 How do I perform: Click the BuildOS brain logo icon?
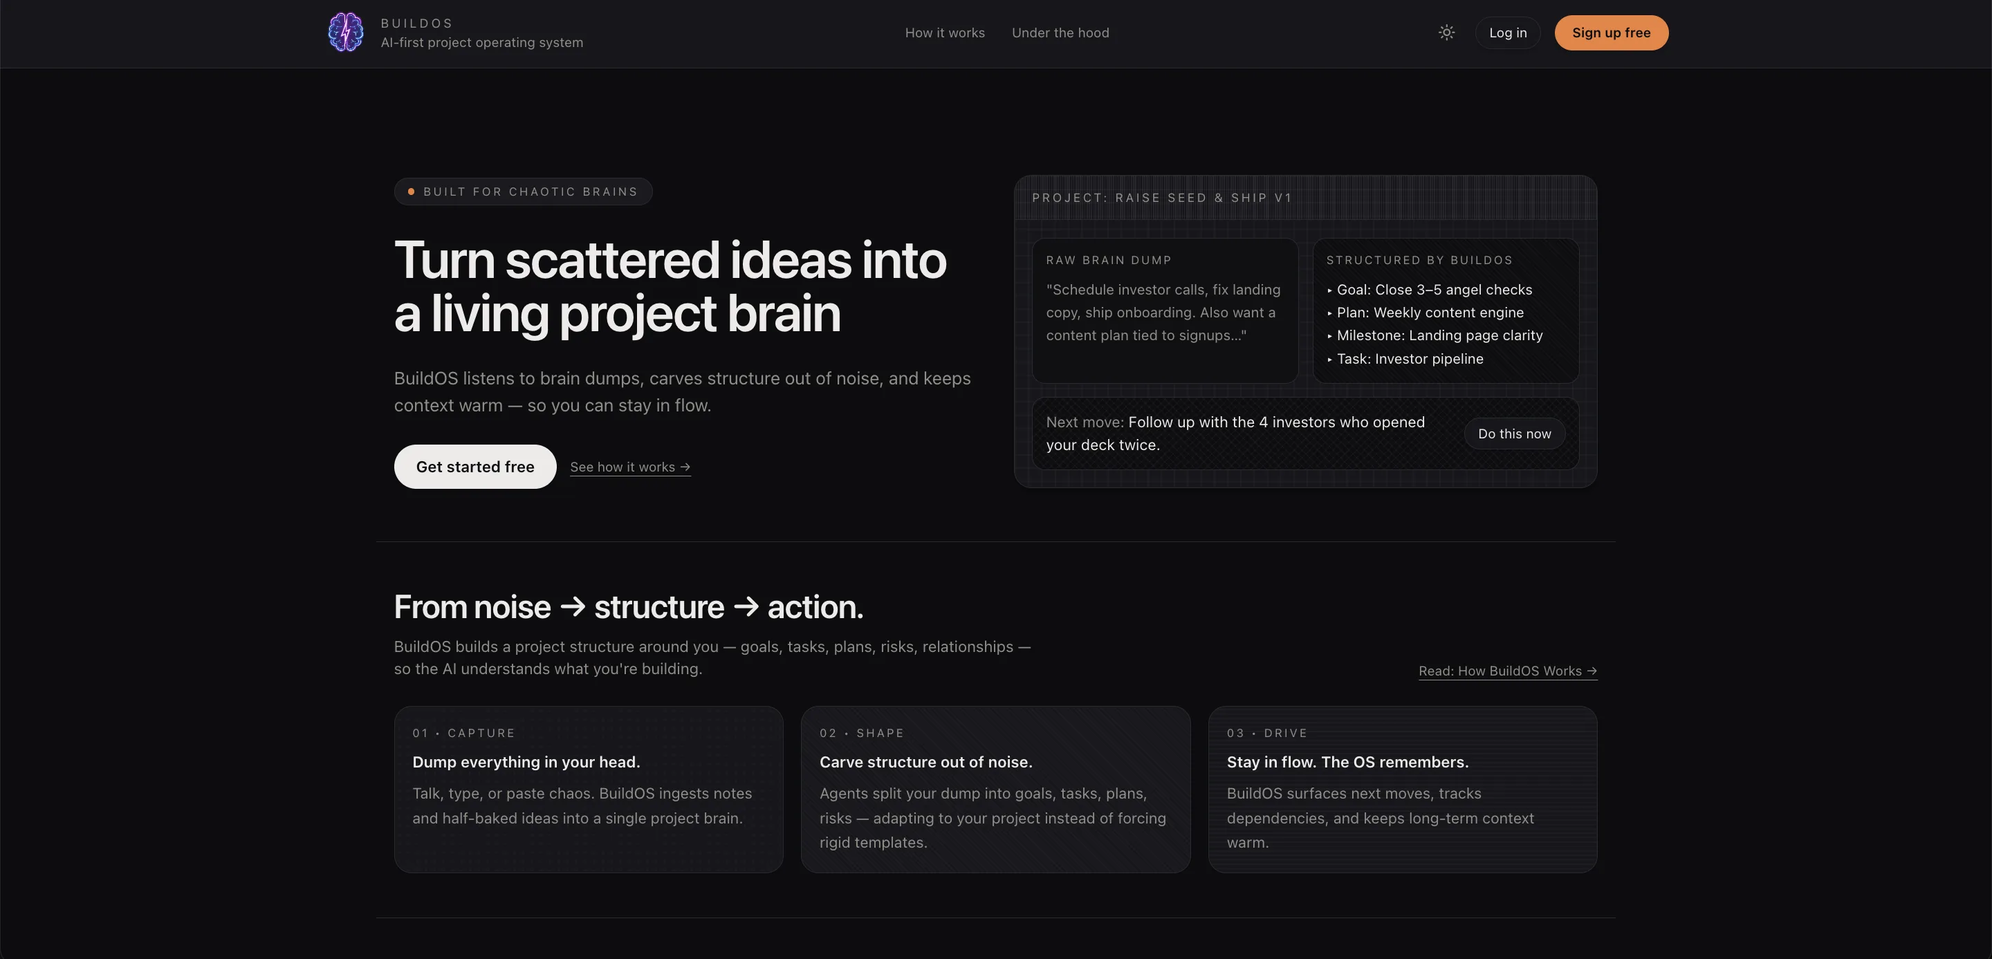(345, 32)
